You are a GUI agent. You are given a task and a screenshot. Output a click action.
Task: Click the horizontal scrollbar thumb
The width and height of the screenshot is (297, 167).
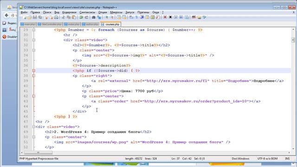38,153
